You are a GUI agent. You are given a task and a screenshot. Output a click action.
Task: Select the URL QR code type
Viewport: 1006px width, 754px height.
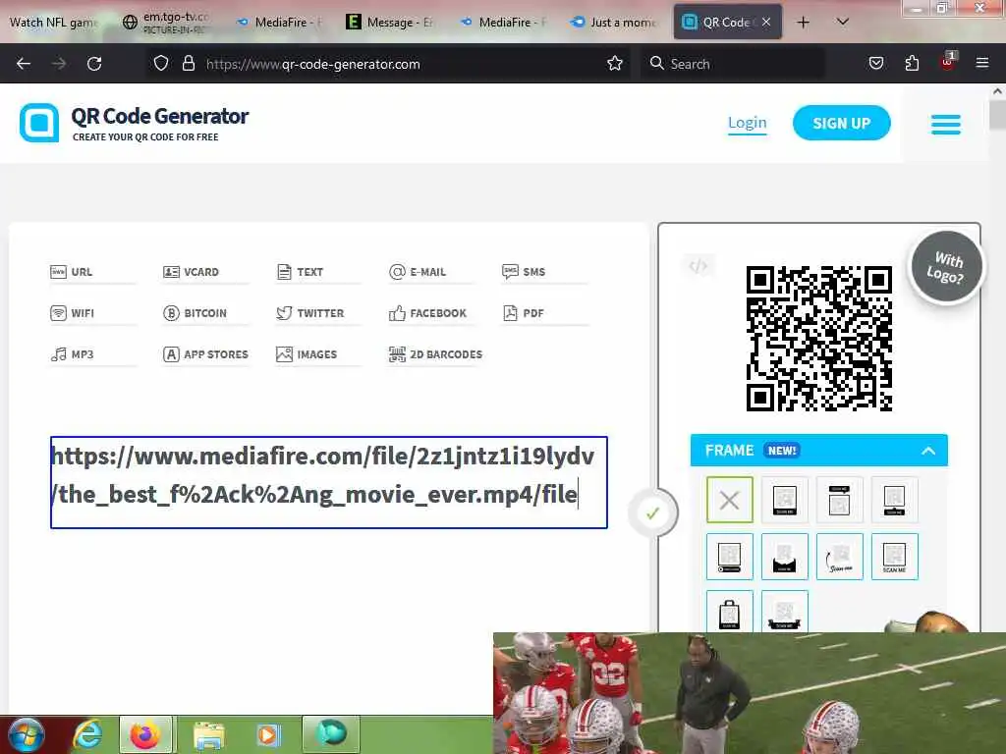(71, 272)
